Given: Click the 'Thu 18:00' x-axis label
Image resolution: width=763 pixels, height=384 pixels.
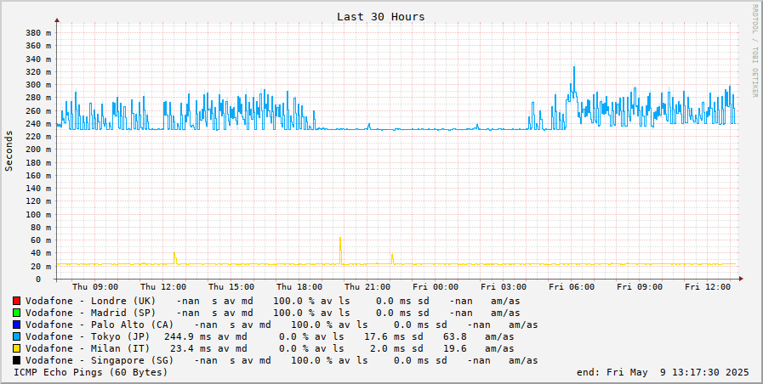Looking at the screenshot, I should click(299, 287).
